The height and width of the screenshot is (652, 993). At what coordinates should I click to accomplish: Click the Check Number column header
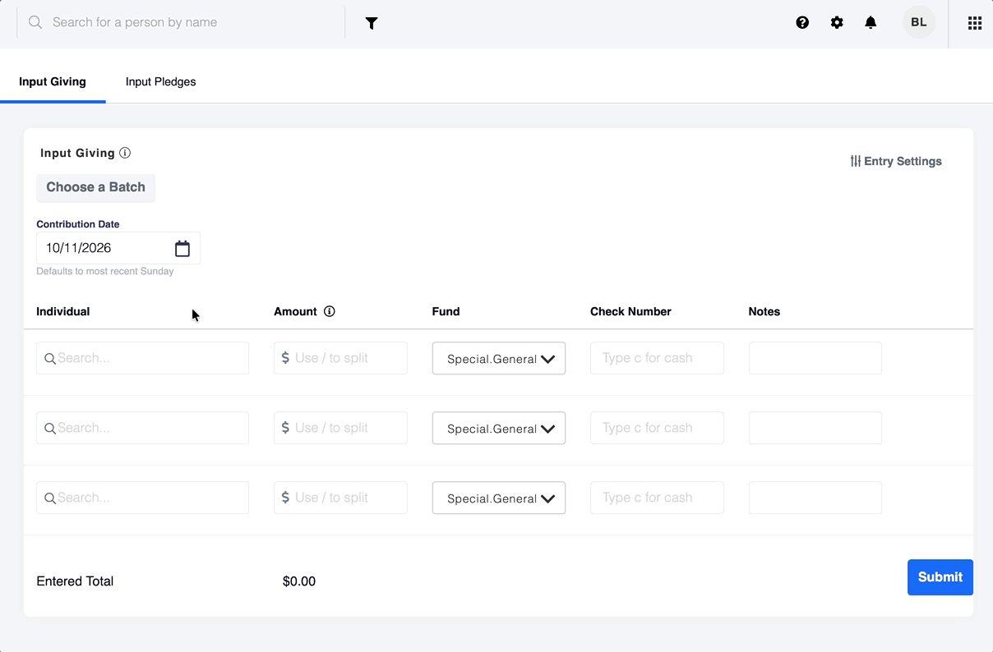630,311
